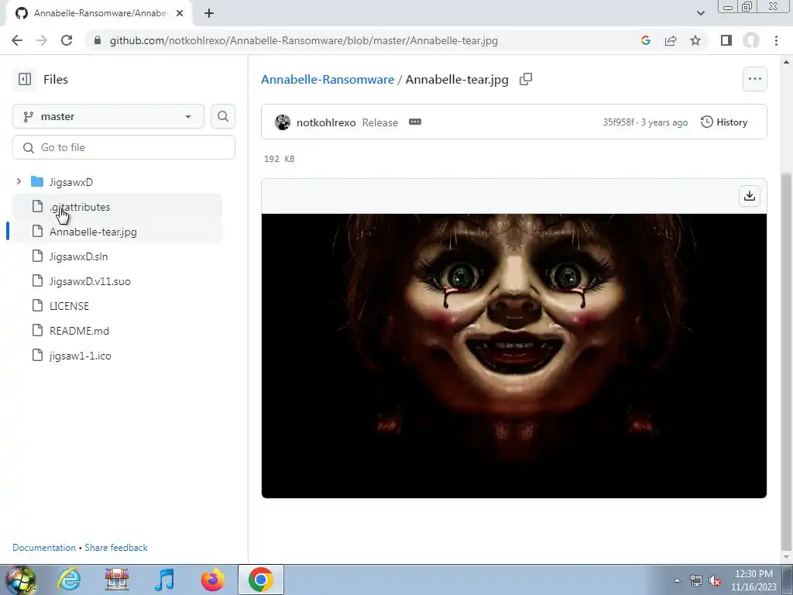Go to Annabelle-Ransomware repository breadcrumb

[328, 80]
